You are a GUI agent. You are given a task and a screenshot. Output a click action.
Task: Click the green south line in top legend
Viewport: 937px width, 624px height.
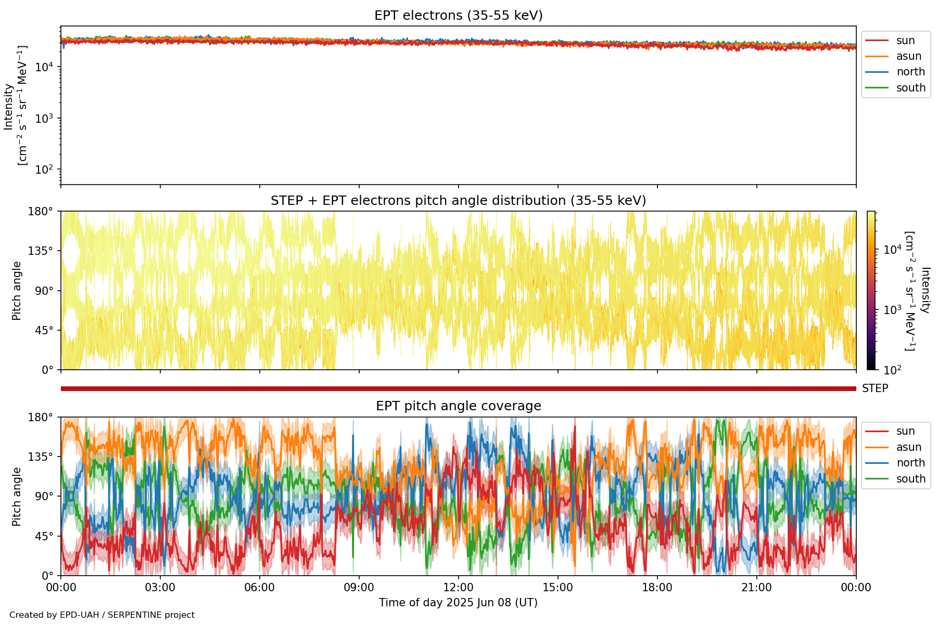(877, 88)
